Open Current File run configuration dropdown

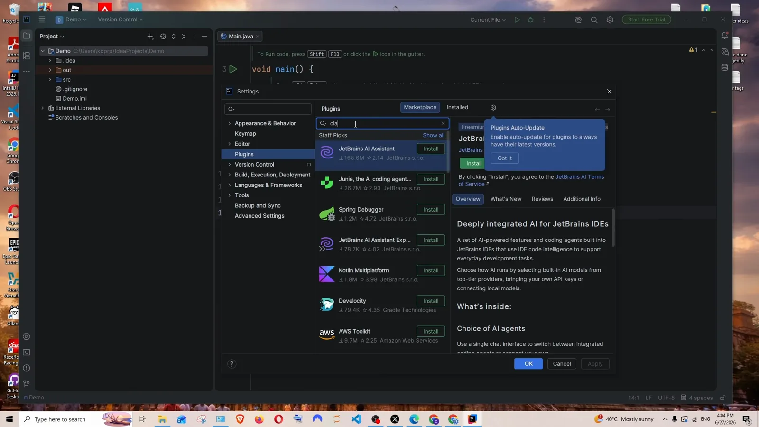click(x=488, y=19)
